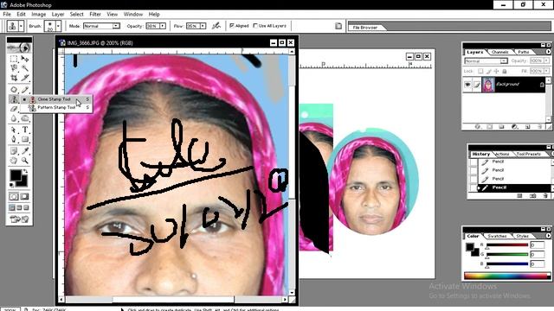The width and height of the screenshot is (554, 311).
Task: Open the Brush preset picker dropdown
Action: tap(58, 26)
